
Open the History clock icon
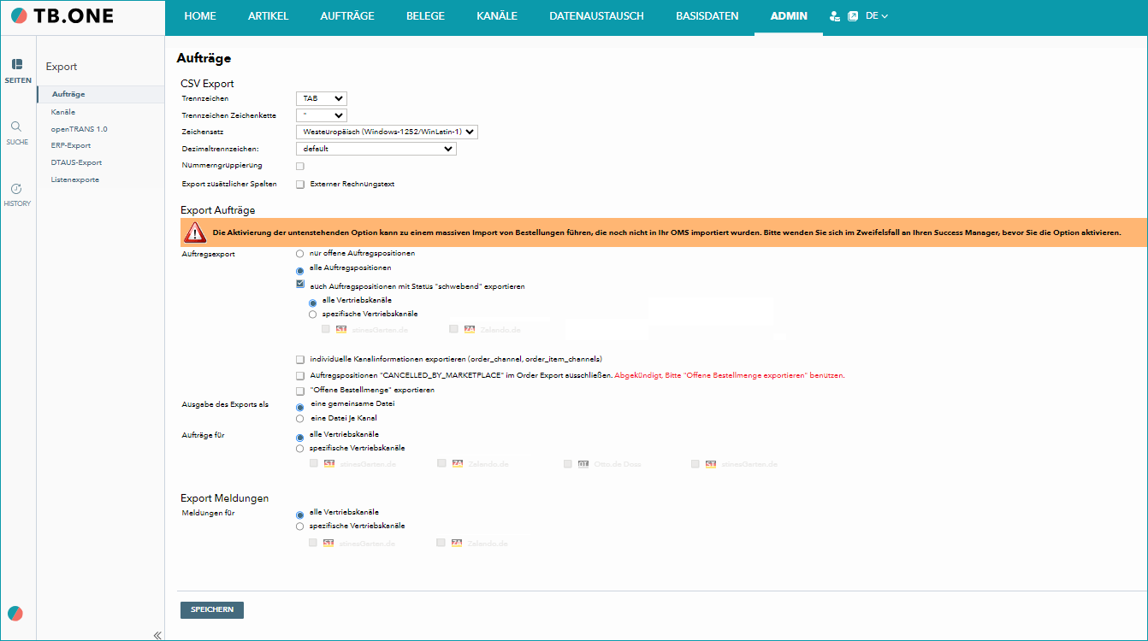click(17, 189)
